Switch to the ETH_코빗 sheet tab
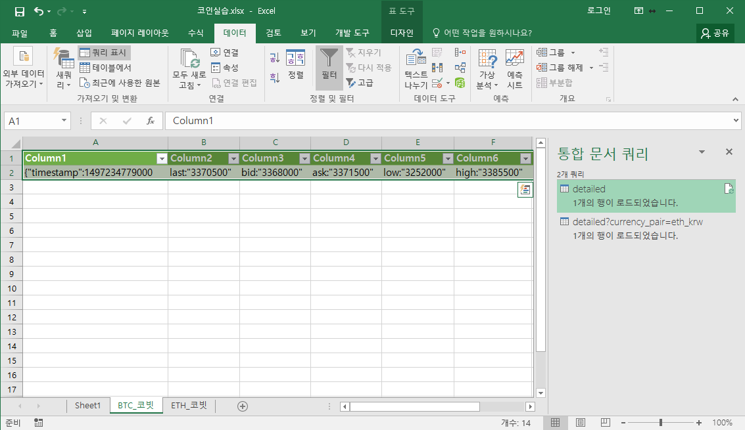The image size is (745, 430). pos(189,405)
